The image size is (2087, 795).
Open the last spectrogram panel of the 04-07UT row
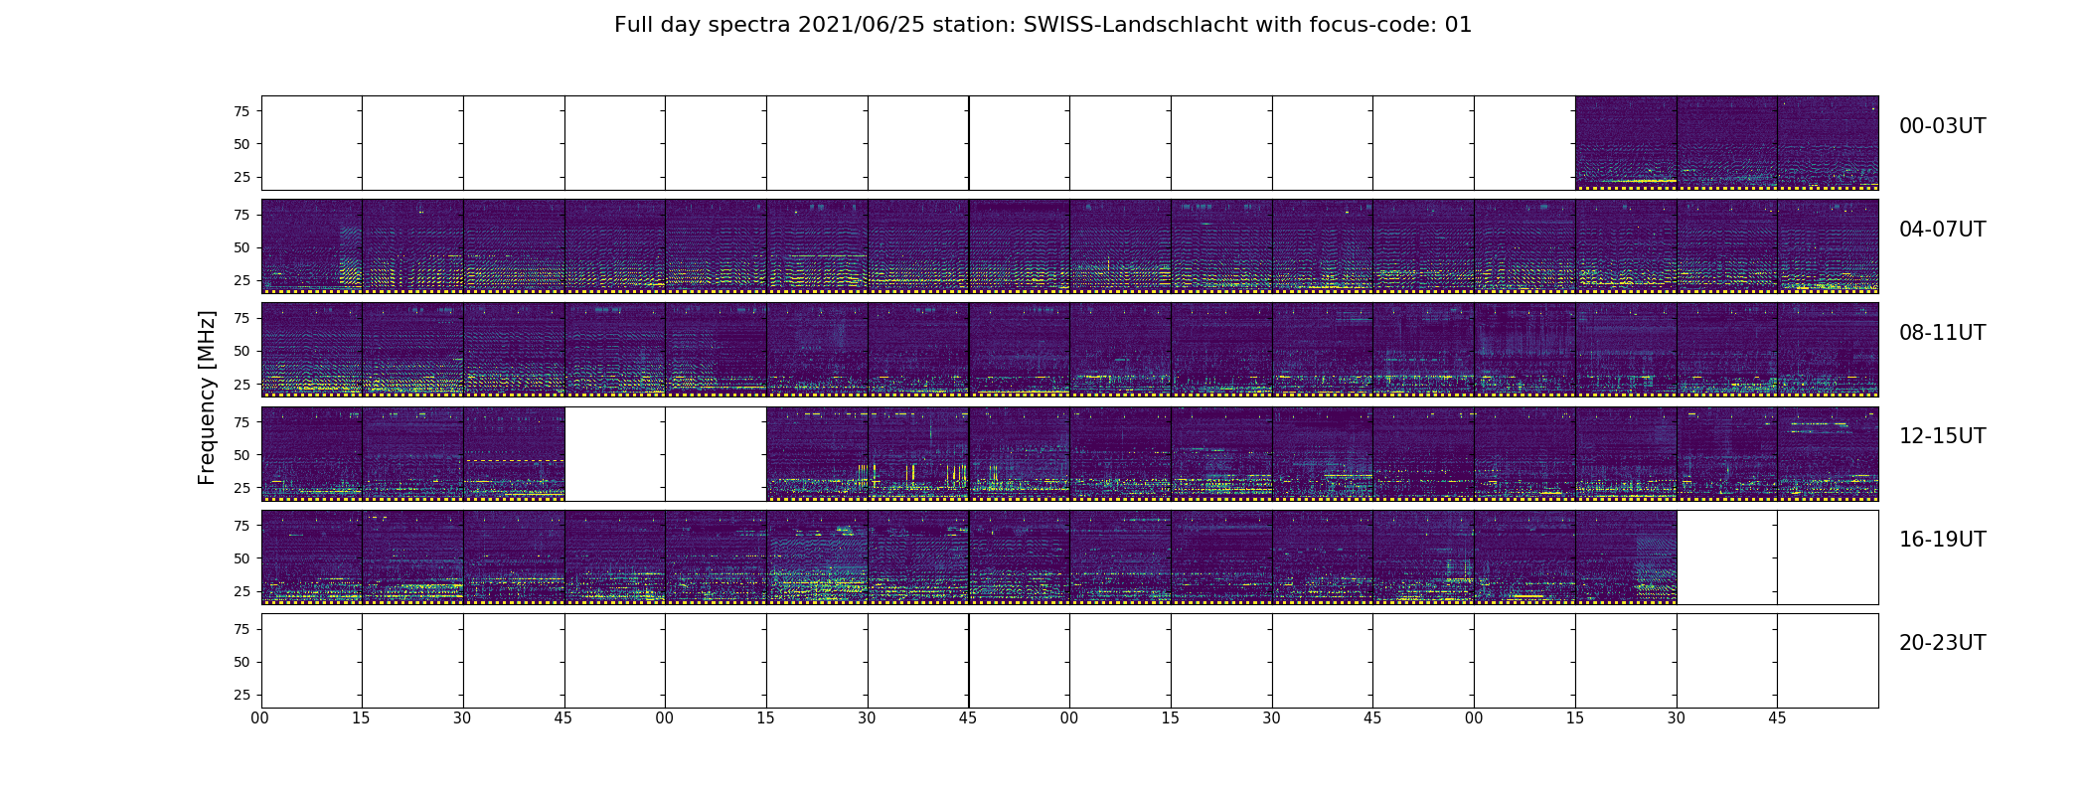pos(1828,246)
